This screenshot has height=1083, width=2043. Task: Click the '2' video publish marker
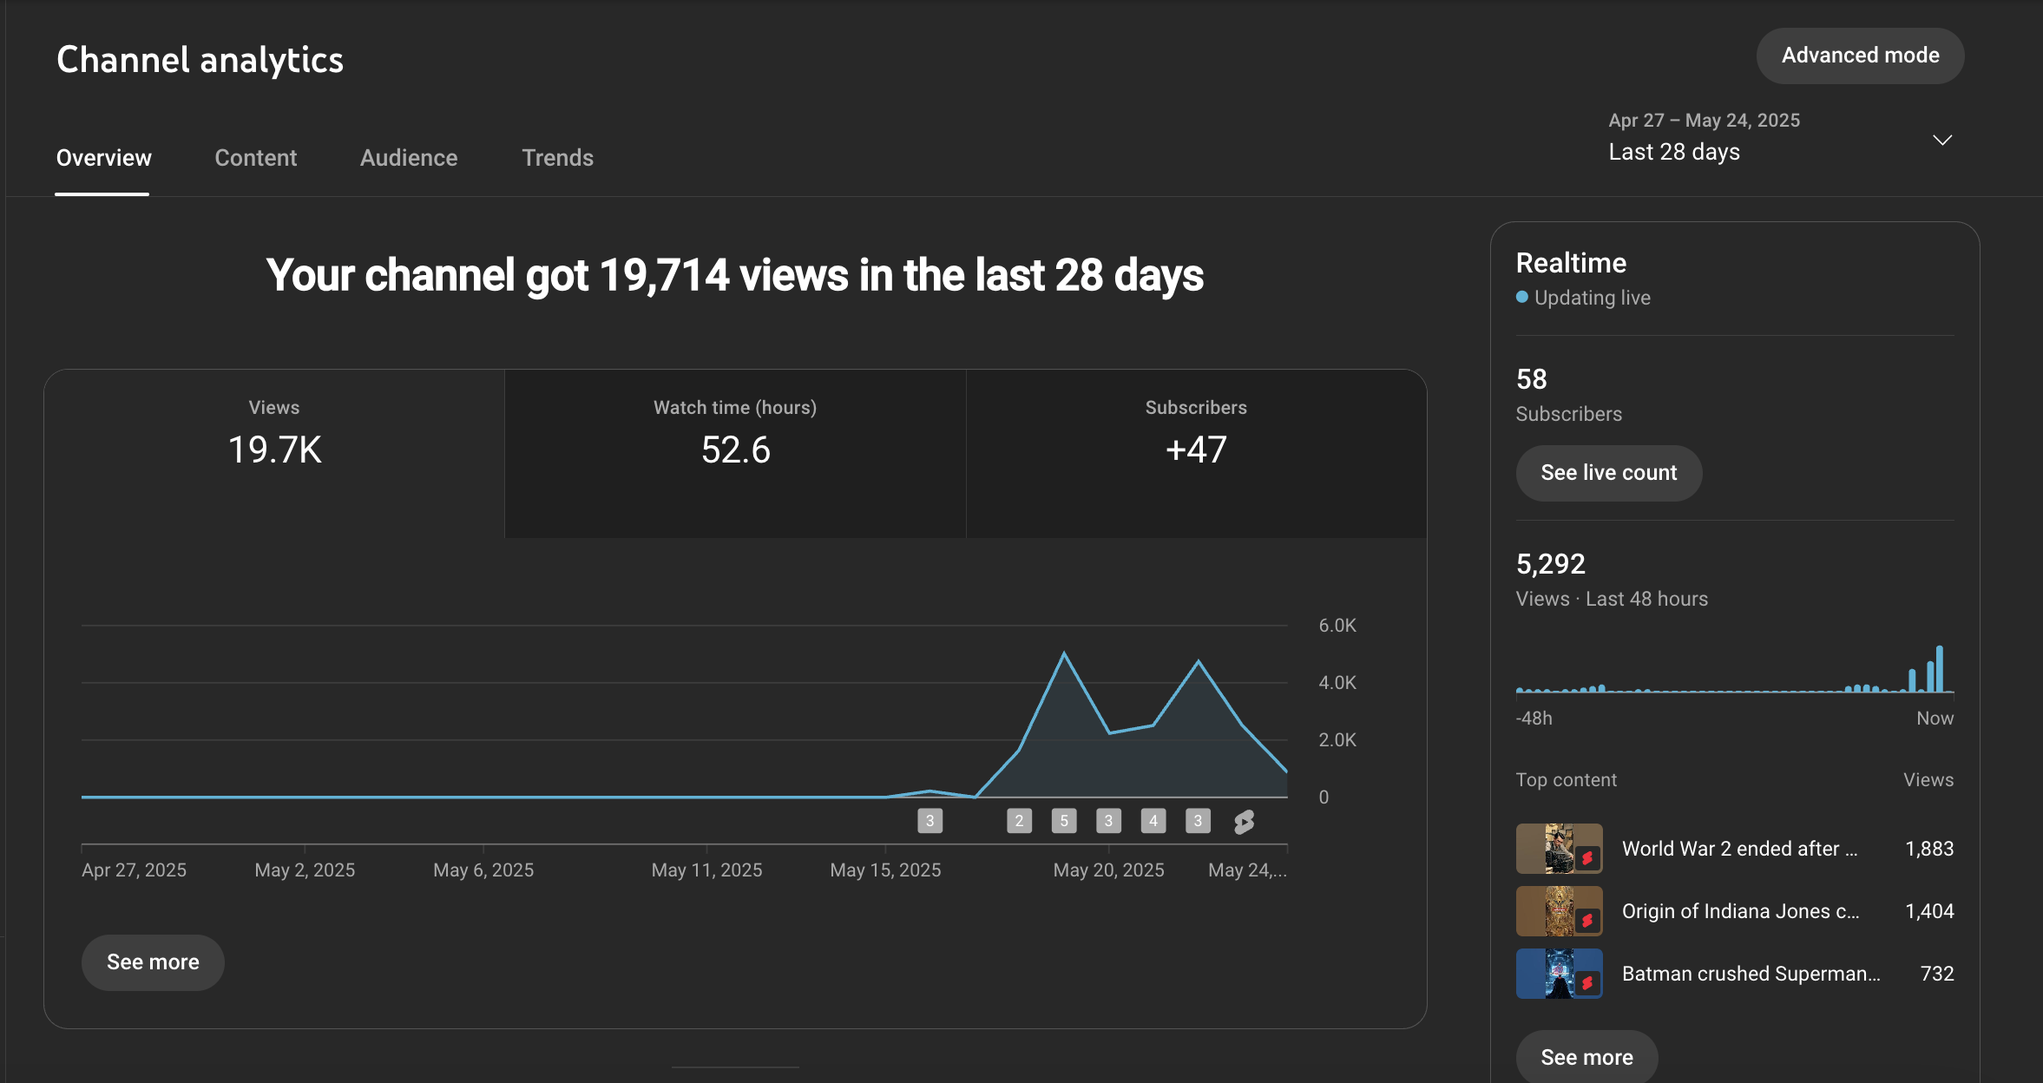tap(1019, 821)
